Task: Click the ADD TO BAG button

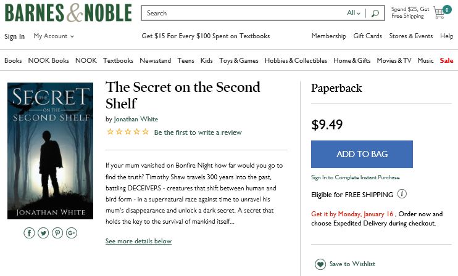Action: point(362,154)
